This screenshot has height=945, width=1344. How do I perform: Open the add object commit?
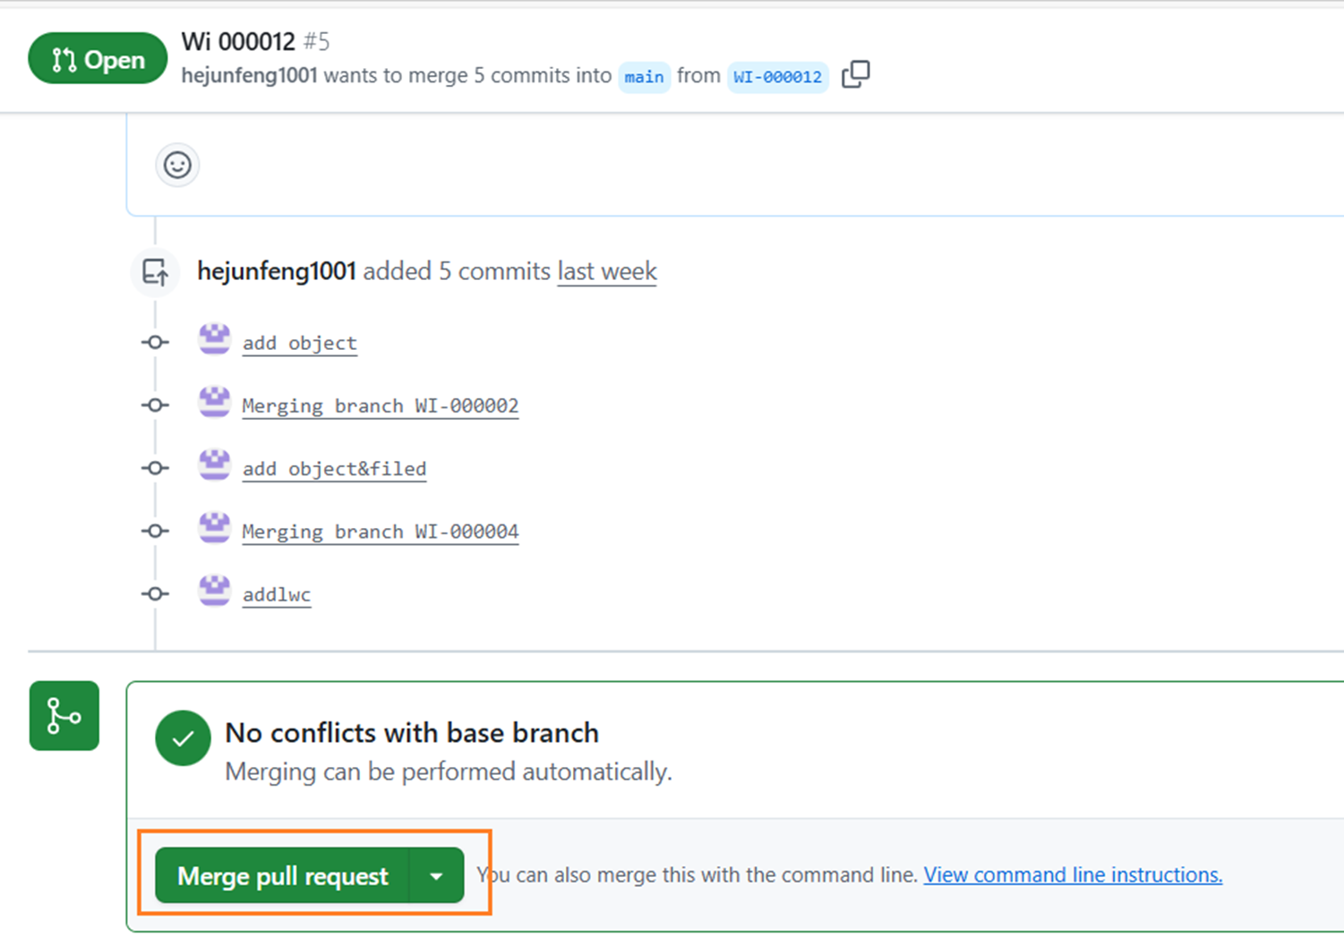(299, 344)
